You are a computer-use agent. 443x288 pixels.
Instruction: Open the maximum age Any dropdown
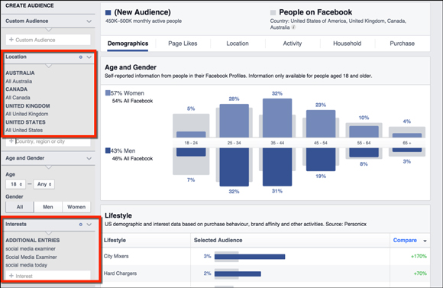tap(44, 184)
